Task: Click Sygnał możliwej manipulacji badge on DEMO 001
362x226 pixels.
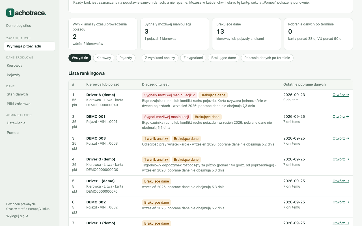Action: click(167, 117)
